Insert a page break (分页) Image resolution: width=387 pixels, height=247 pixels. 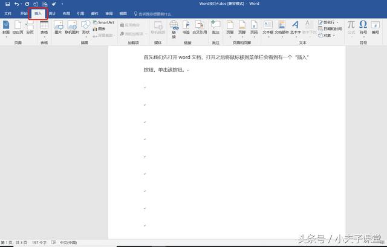coord(30,27)
